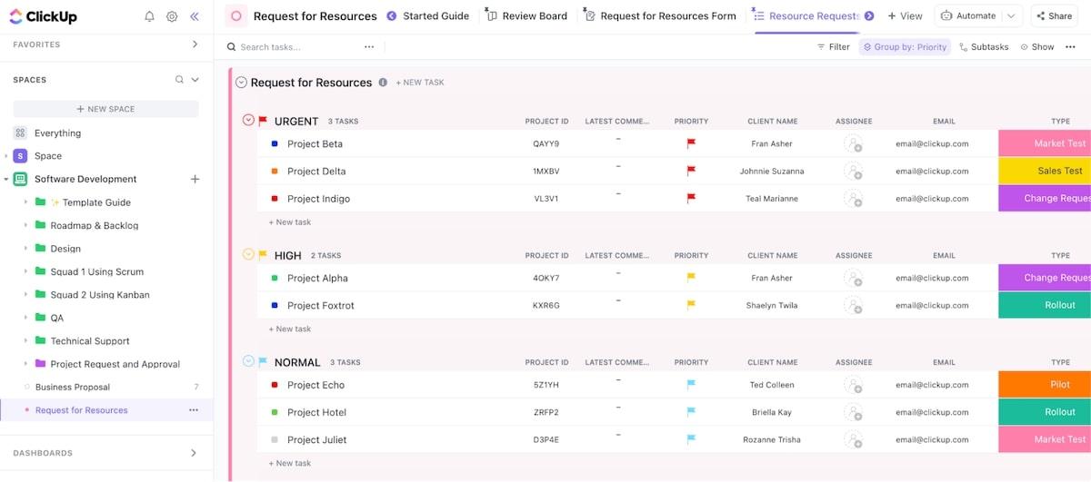This screenshot has height=482, width=1091.
Task: Click the notifications bell icon
Action: coord(150,16)
